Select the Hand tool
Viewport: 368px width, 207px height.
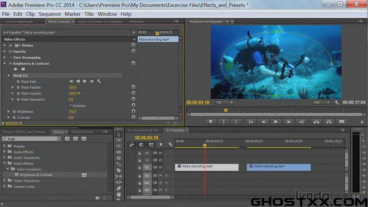tap(119, 194)
